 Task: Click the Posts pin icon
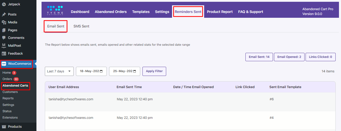pos(4,14)
